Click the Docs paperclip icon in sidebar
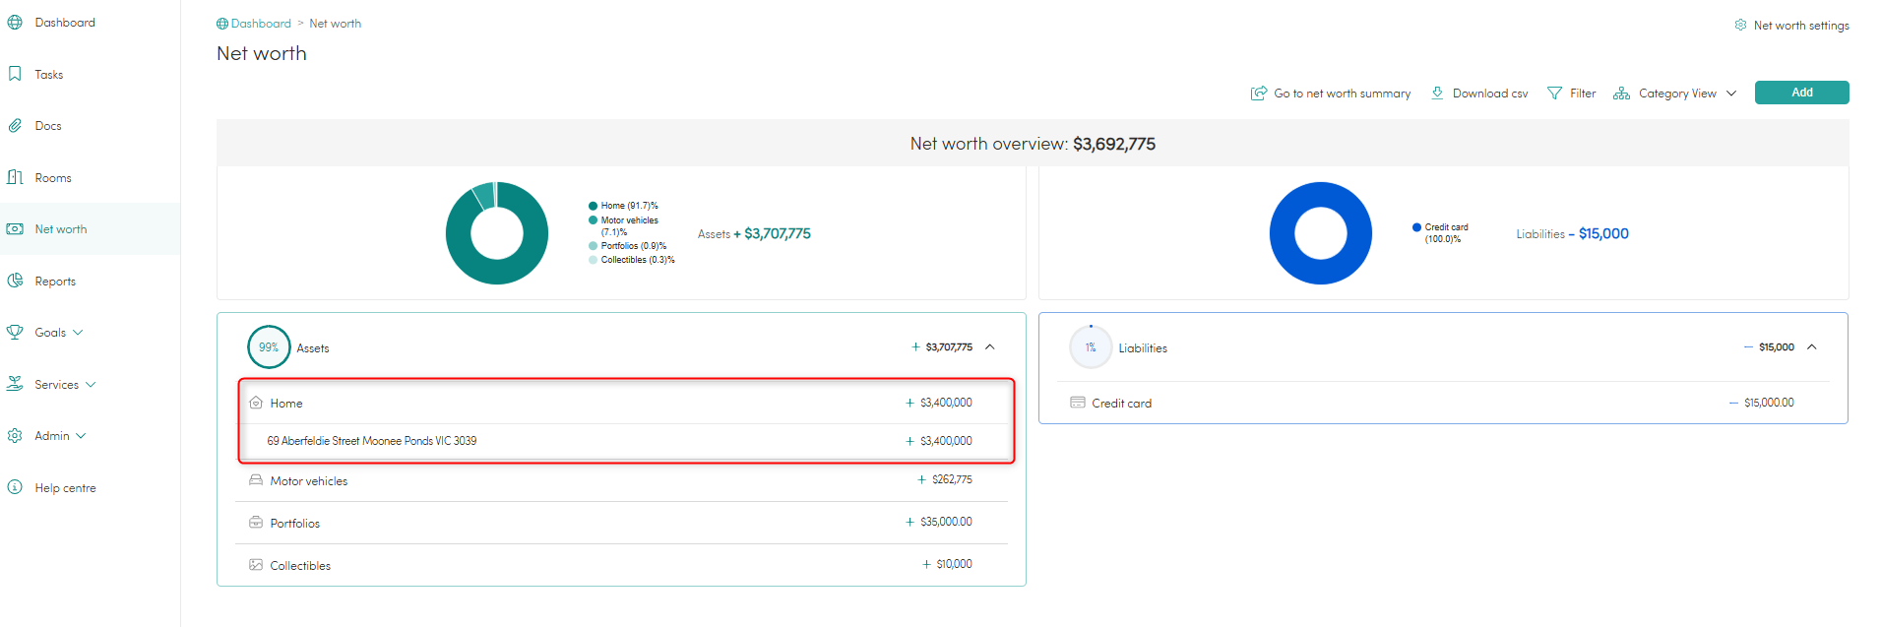The image size is (1881, 627). [15, 126]
